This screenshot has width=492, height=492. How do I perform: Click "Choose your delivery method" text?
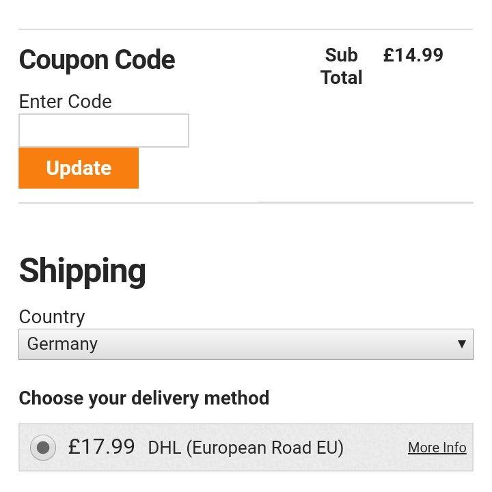pyautogui.click(x=144, y=398)
